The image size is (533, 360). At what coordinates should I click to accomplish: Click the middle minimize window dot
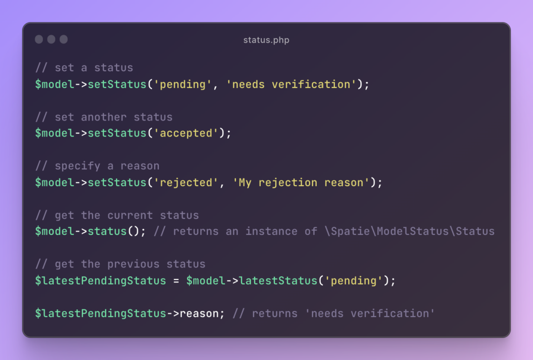click(x=51, y=39)
